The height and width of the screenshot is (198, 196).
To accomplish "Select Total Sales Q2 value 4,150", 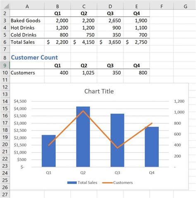I will [84, 42].
